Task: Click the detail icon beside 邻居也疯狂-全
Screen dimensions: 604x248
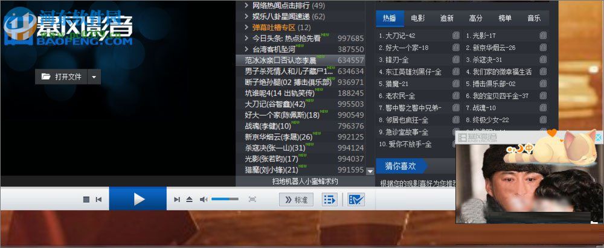Action: click(455, 119)
